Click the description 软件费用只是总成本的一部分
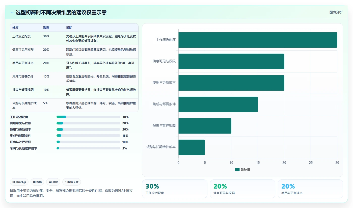 (101, 106)
